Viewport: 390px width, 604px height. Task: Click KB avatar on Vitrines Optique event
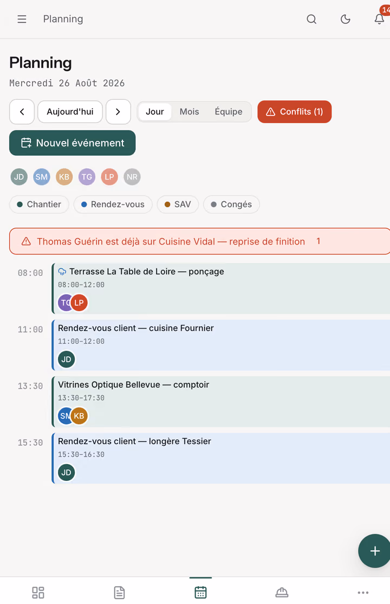[x=79, y=416]
